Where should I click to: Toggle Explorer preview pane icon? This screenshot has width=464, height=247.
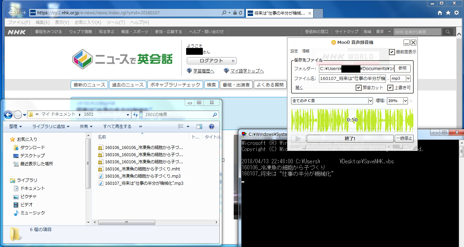(199, 126)
